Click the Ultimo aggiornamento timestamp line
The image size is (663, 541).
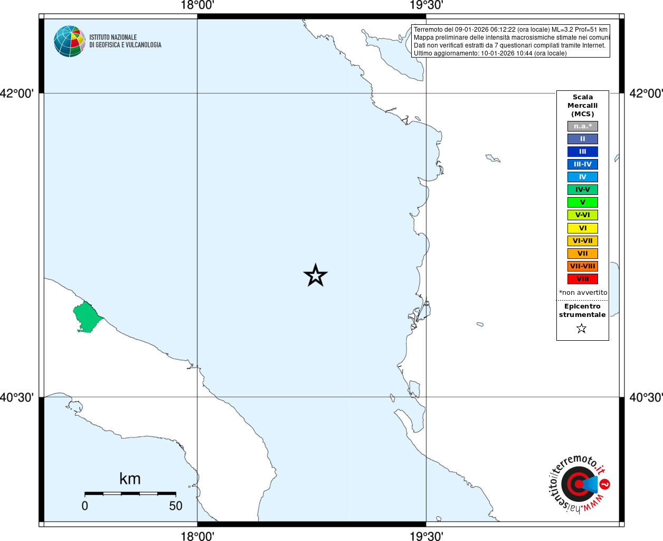click(x=490, y=53)
